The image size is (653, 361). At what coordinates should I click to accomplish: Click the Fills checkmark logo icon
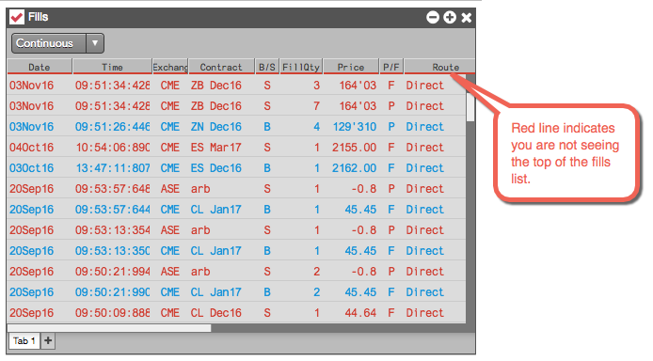pos(17,17)
